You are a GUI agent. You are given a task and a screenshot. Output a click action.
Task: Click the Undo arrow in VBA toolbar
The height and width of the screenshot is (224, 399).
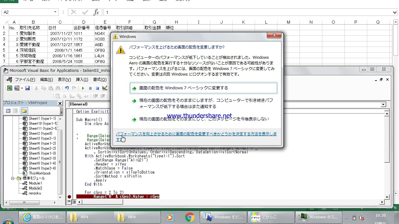tap(67, 88)
